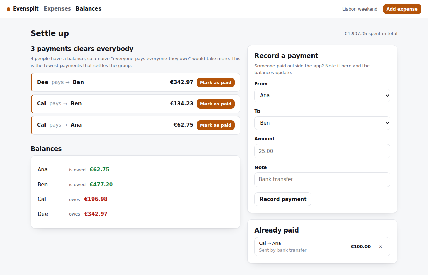Click the €62.75 amount in Cal pays Ana
The height and width of the screenshot is (275, 428).
[183, 125]
